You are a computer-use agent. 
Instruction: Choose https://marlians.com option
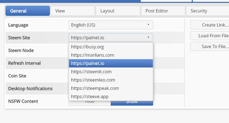point(111,55)
